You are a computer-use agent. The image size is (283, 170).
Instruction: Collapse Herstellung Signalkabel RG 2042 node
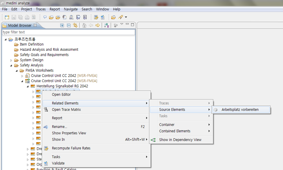[27, 86]
